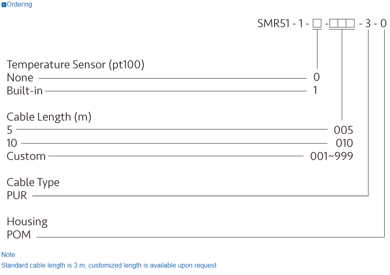Click the blue arrow icon beside Ordering

(x=4, y=5)
